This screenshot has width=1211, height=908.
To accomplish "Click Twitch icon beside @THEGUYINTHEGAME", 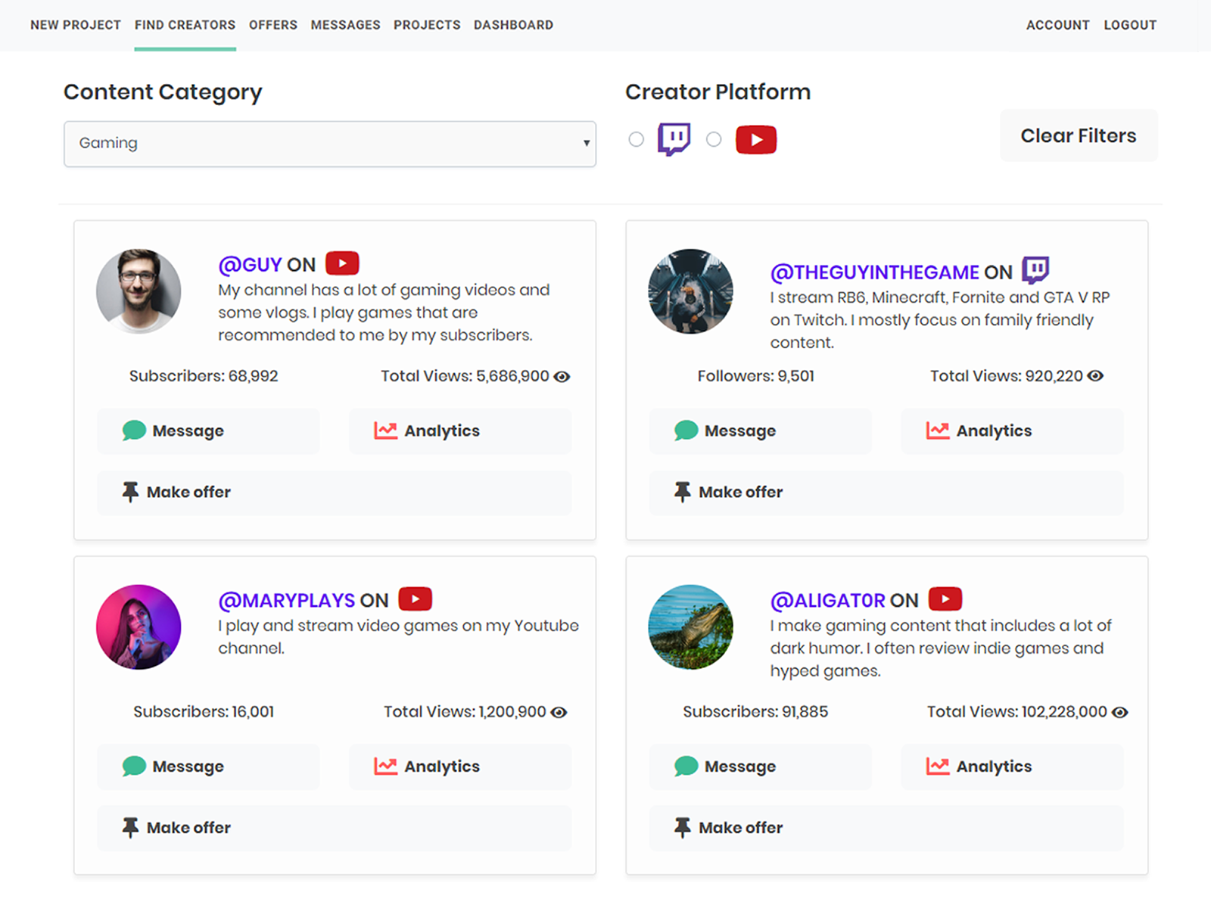I will [x=1035, y=270].
